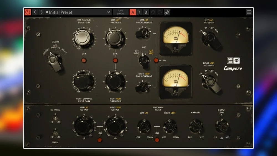Toggle the sidechain filter Link red button

(x=157, y=140)
